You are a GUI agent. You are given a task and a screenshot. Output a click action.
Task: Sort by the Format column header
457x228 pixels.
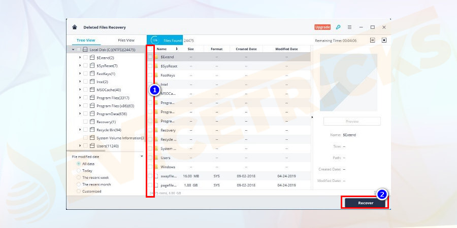[x=216, y=49]
